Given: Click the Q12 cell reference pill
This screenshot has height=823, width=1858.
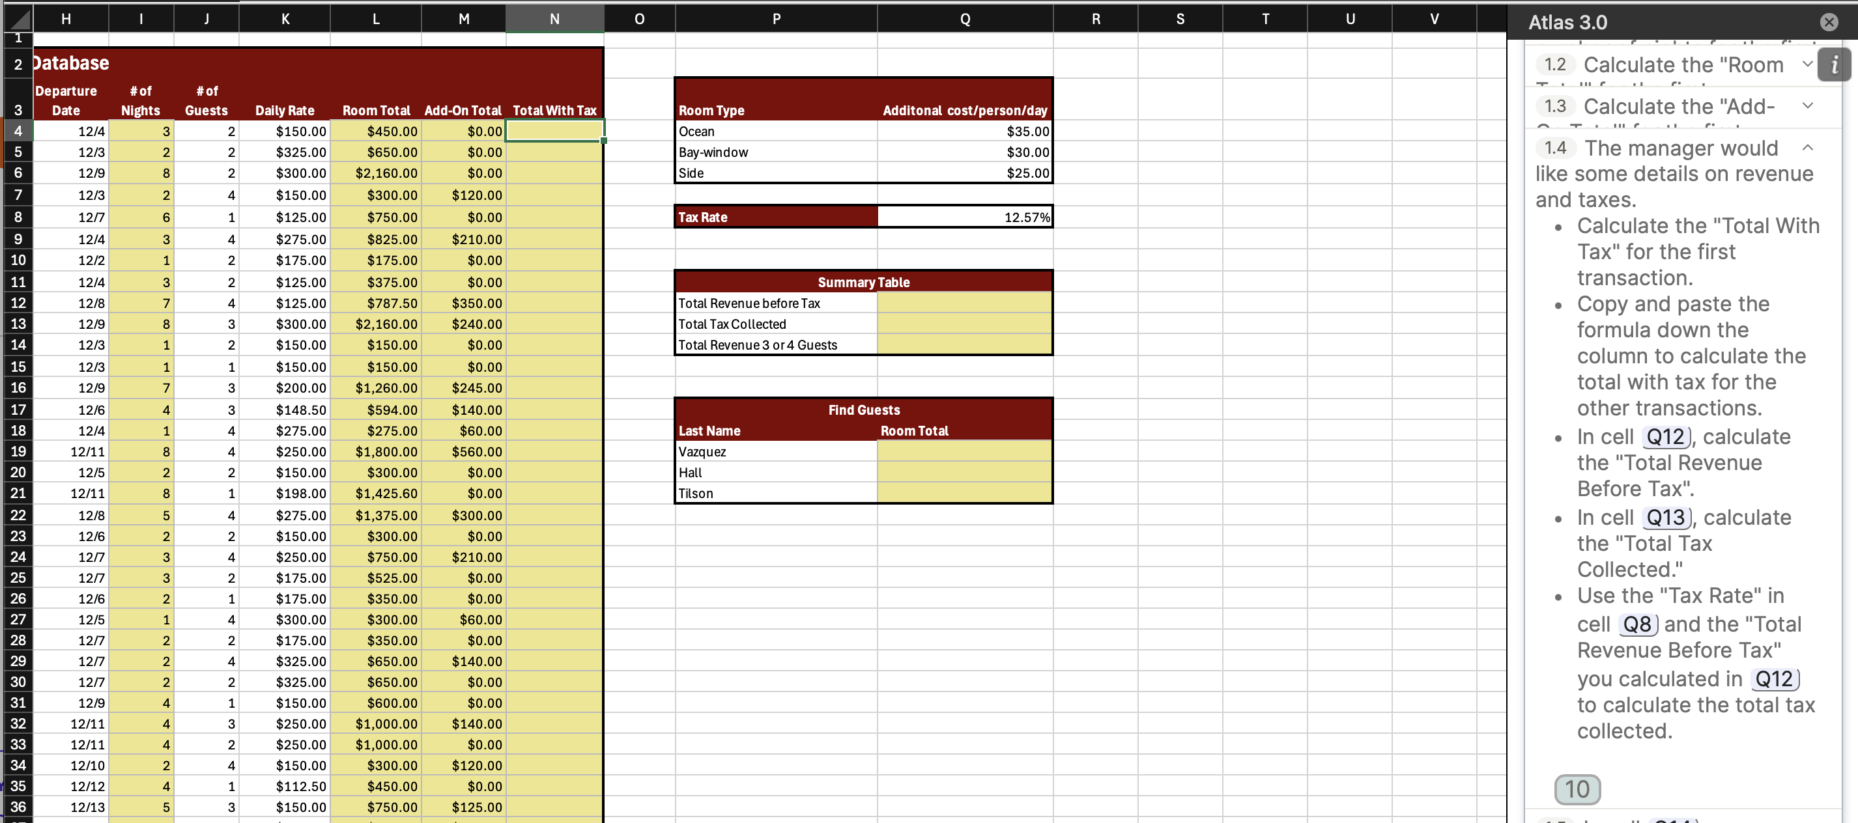Looking at the screenshot, I should coord(1666,437).
